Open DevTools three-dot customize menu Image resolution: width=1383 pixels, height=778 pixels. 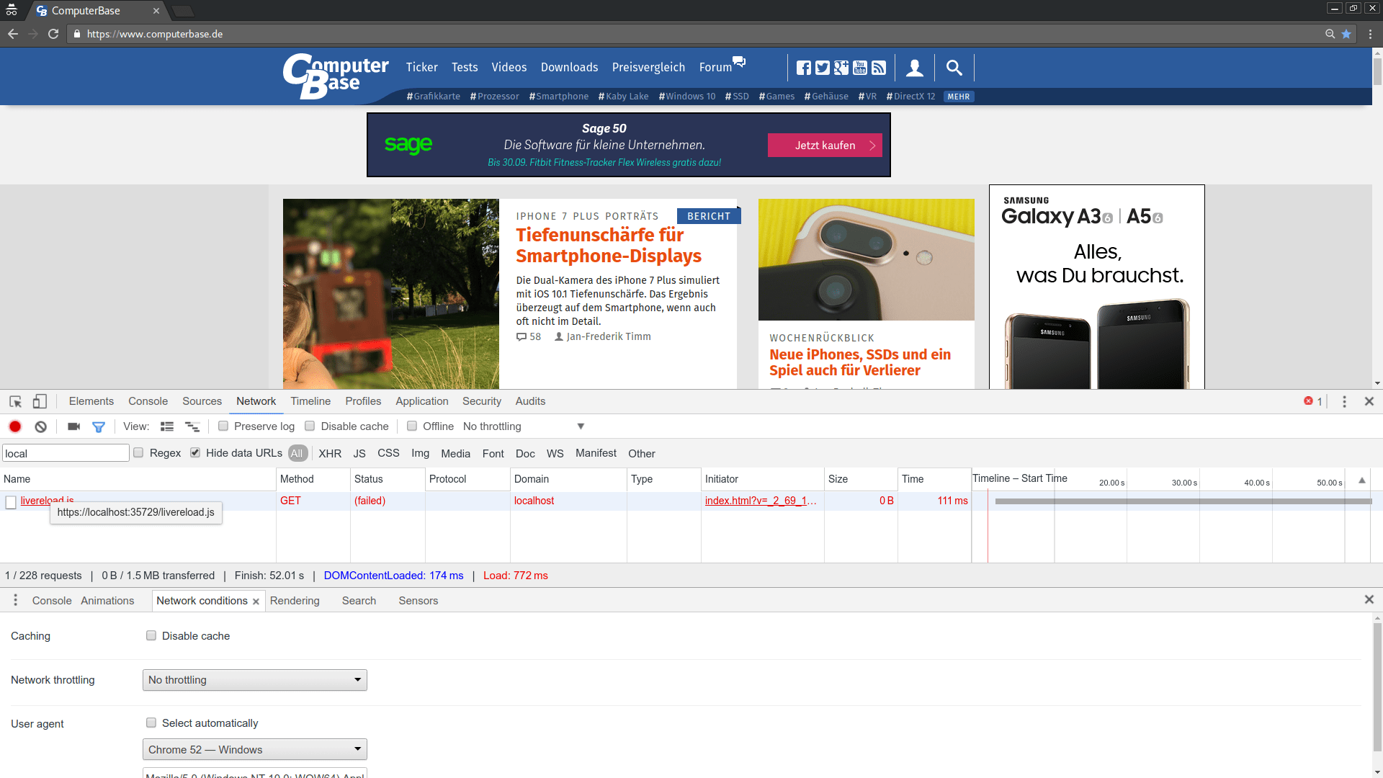click(x=1344, y=401)
